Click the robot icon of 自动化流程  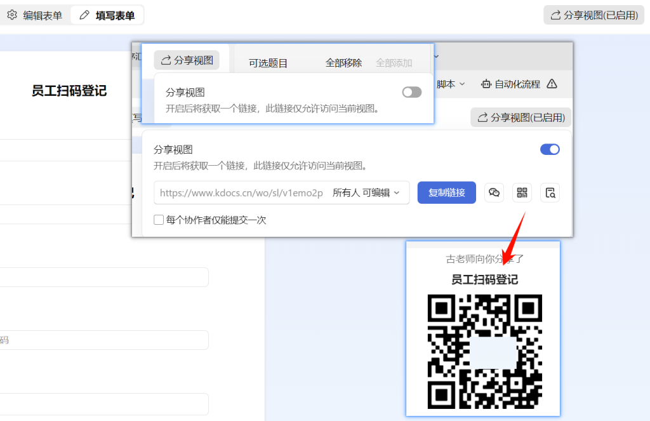pos(486,84)
